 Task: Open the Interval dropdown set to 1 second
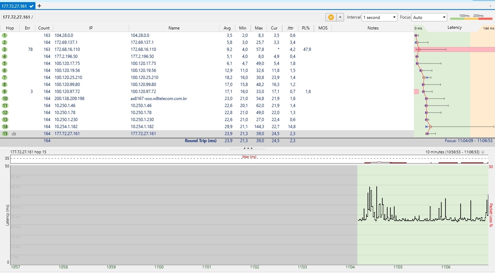click(379, 17)
